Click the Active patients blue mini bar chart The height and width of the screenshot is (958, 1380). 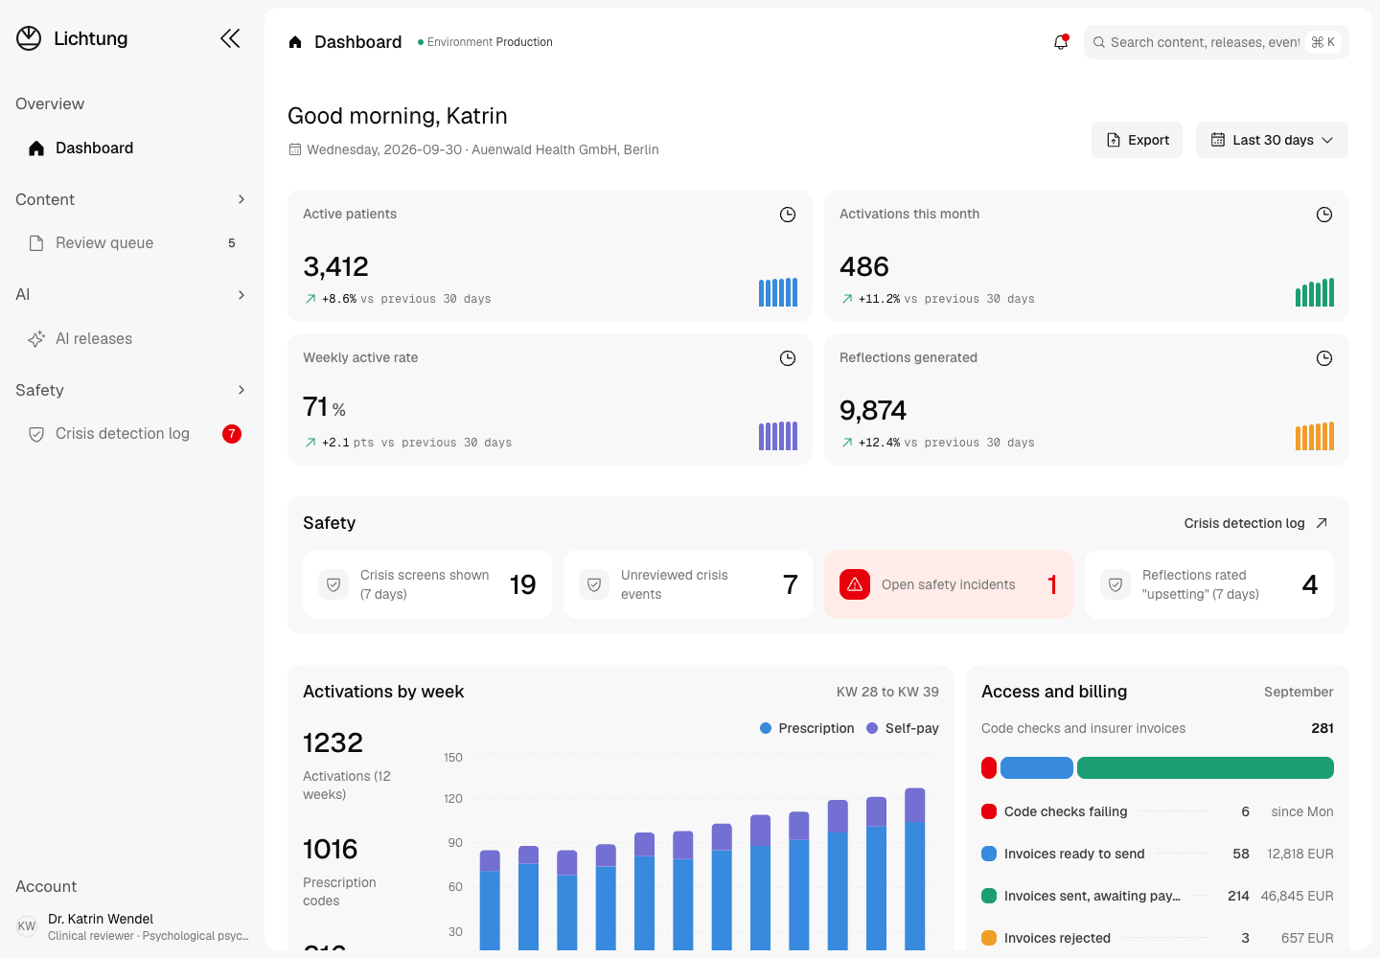click(x=778, y=292)
